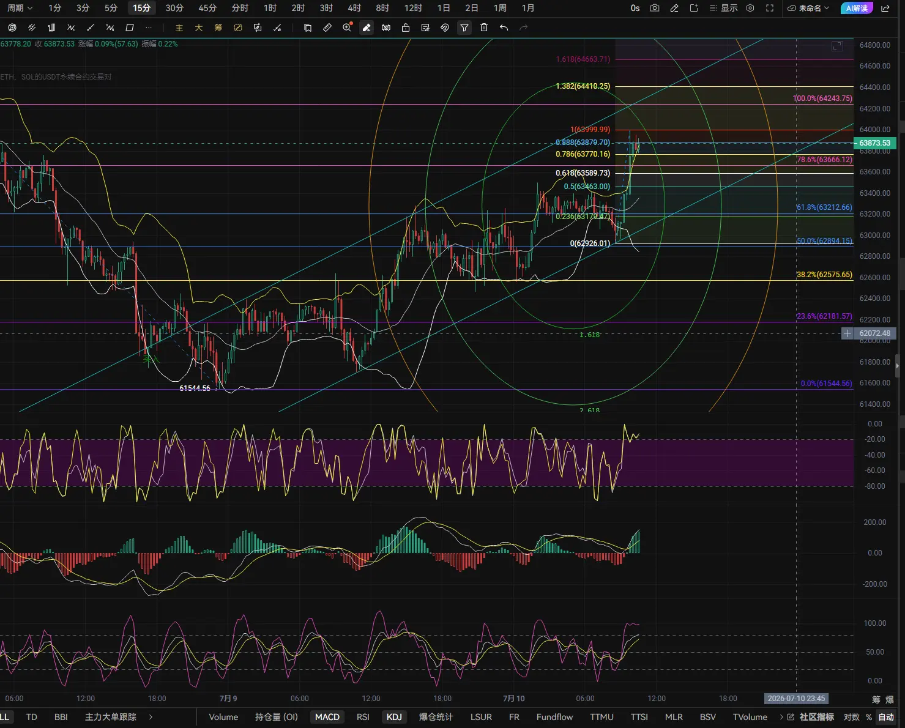This screenshot has height=728, width=905.
Task: Select the wave pattern drawing tool
Action: (x=71, y=28)
